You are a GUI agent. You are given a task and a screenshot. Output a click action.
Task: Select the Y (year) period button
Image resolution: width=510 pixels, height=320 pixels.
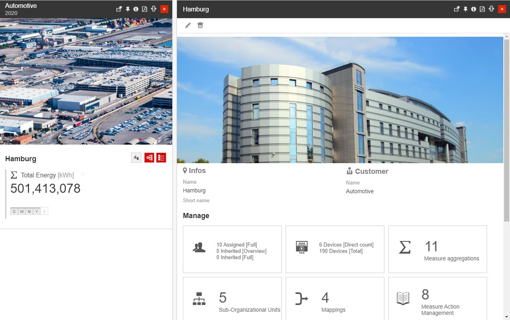point(37,212)
